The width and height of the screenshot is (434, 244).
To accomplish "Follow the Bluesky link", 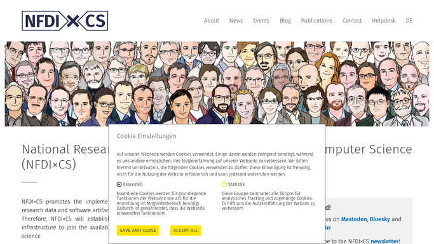I will (380, 219).
